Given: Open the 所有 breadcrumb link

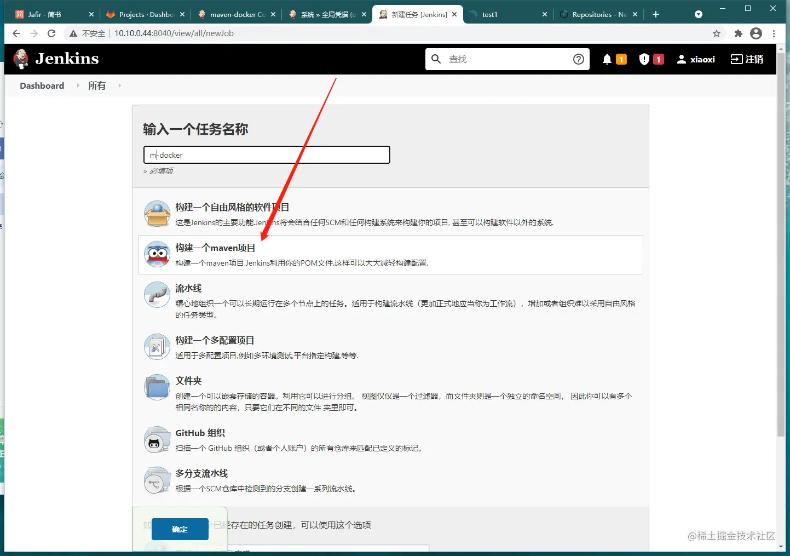Looking at the screenshot, I should point(97,85).
